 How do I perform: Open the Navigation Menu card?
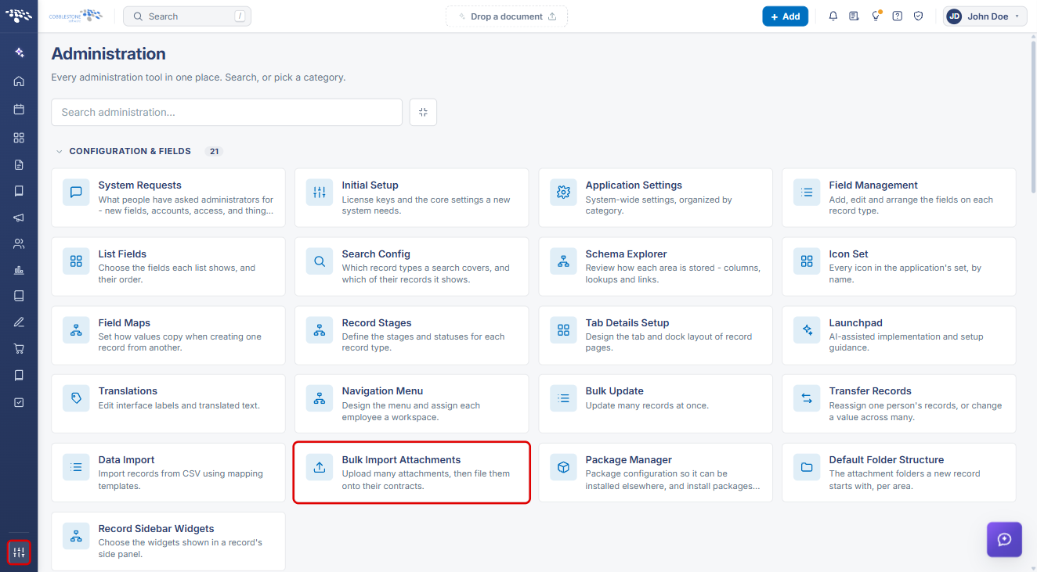pos(412,404)
